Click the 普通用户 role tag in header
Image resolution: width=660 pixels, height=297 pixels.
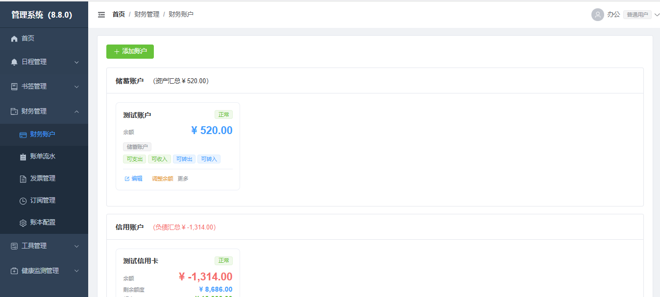click(x=637, y=15)
